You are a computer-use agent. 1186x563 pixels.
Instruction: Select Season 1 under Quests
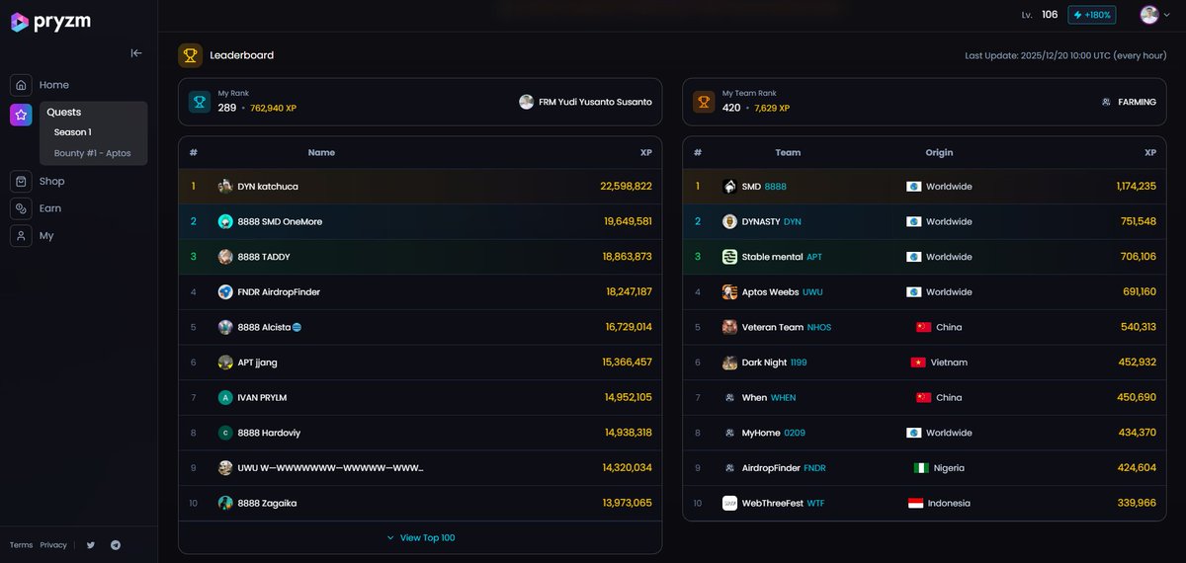[73, 132]
